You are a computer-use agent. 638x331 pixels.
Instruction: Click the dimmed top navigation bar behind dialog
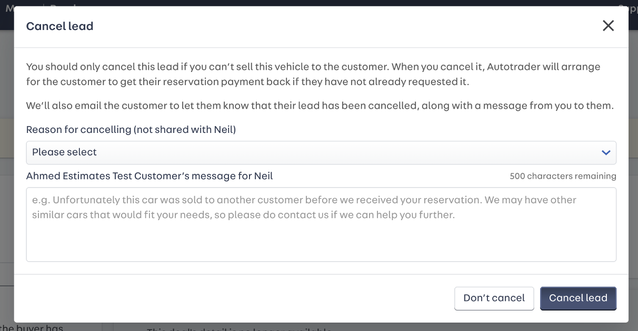[316, 3]
